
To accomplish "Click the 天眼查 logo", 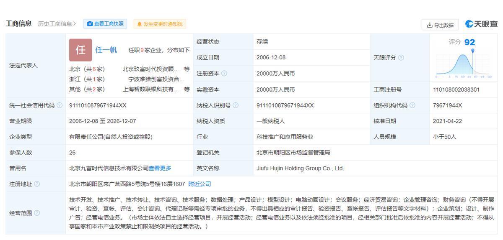I will point(482,24).
